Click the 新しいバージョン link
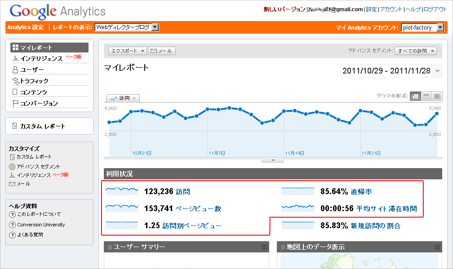 284,9
